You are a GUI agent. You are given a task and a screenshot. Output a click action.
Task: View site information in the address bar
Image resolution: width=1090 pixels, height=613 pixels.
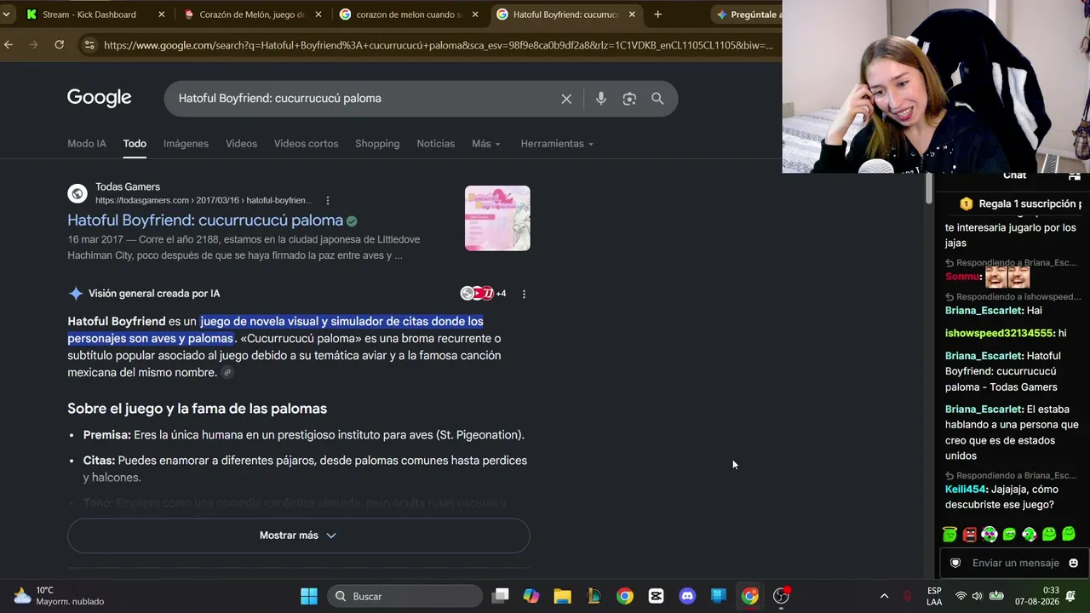click(x=89, y=45)
